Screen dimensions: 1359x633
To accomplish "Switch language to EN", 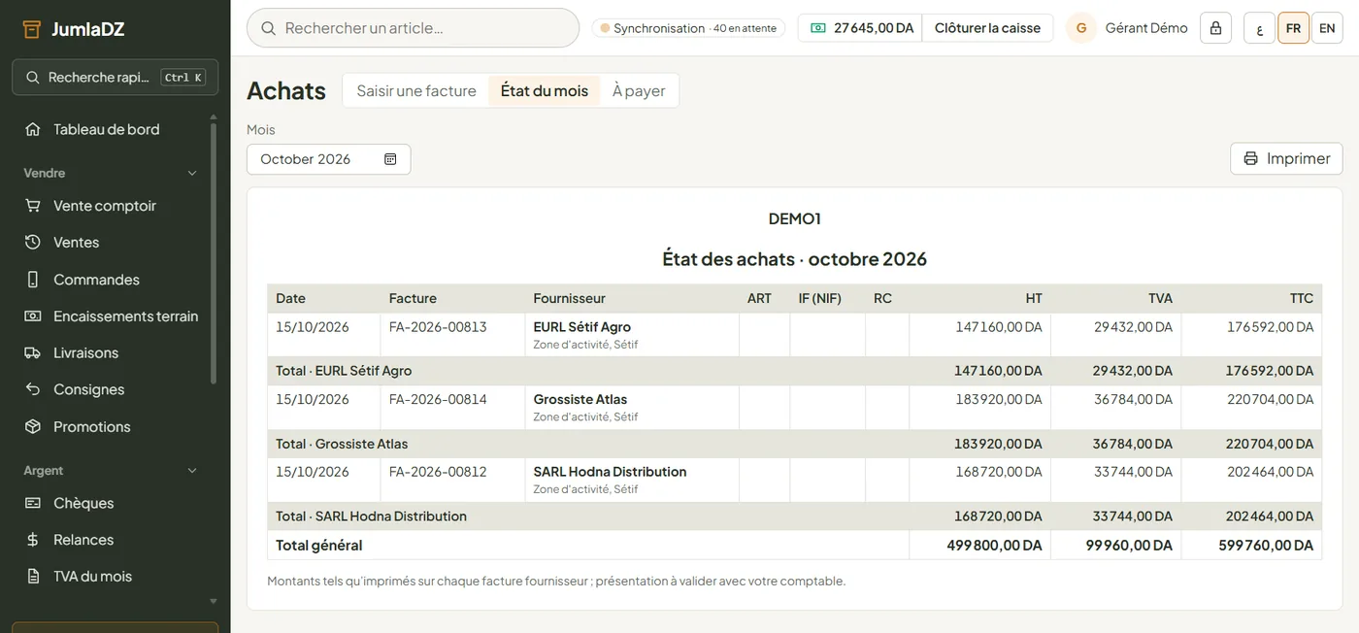I will pyautogui.click(x=1327, y=28).
